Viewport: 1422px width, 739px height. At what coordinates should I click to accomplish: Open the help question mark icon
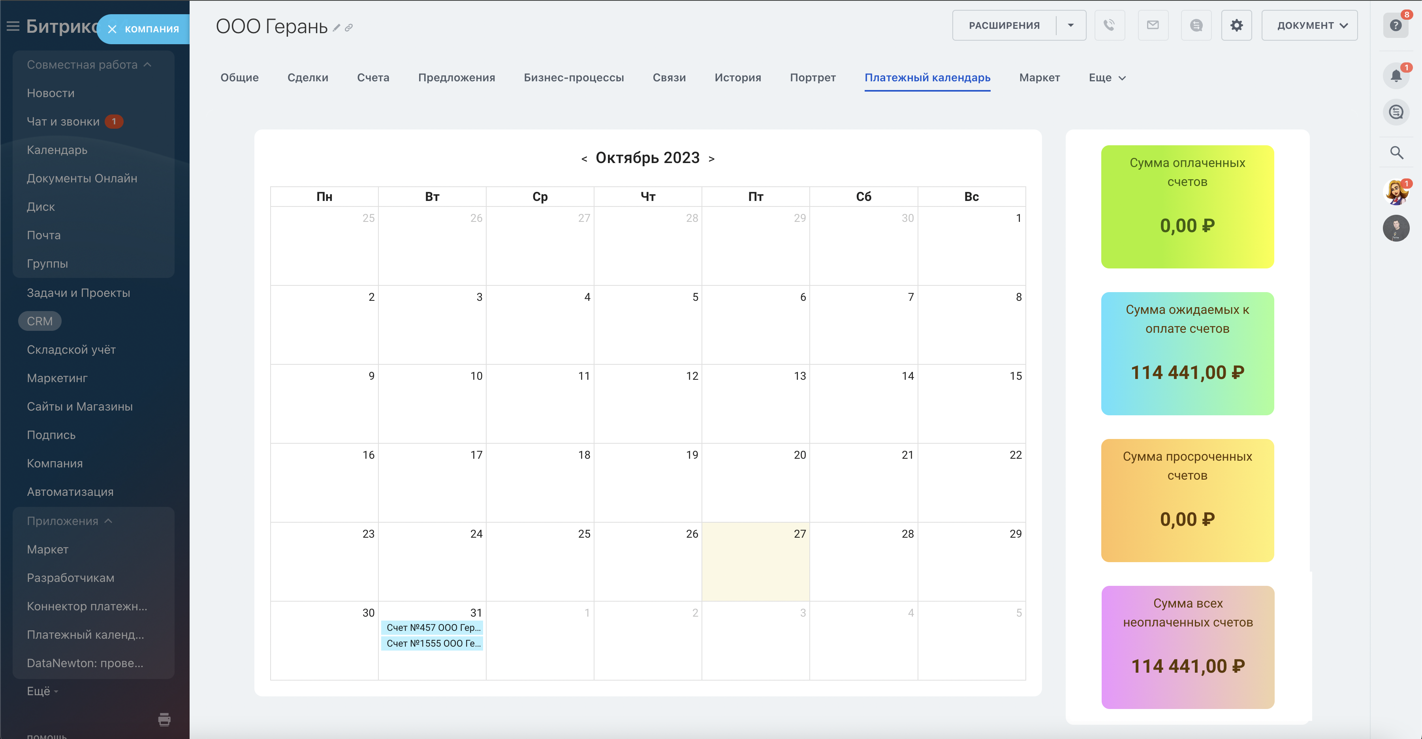tap(1396, 25)
